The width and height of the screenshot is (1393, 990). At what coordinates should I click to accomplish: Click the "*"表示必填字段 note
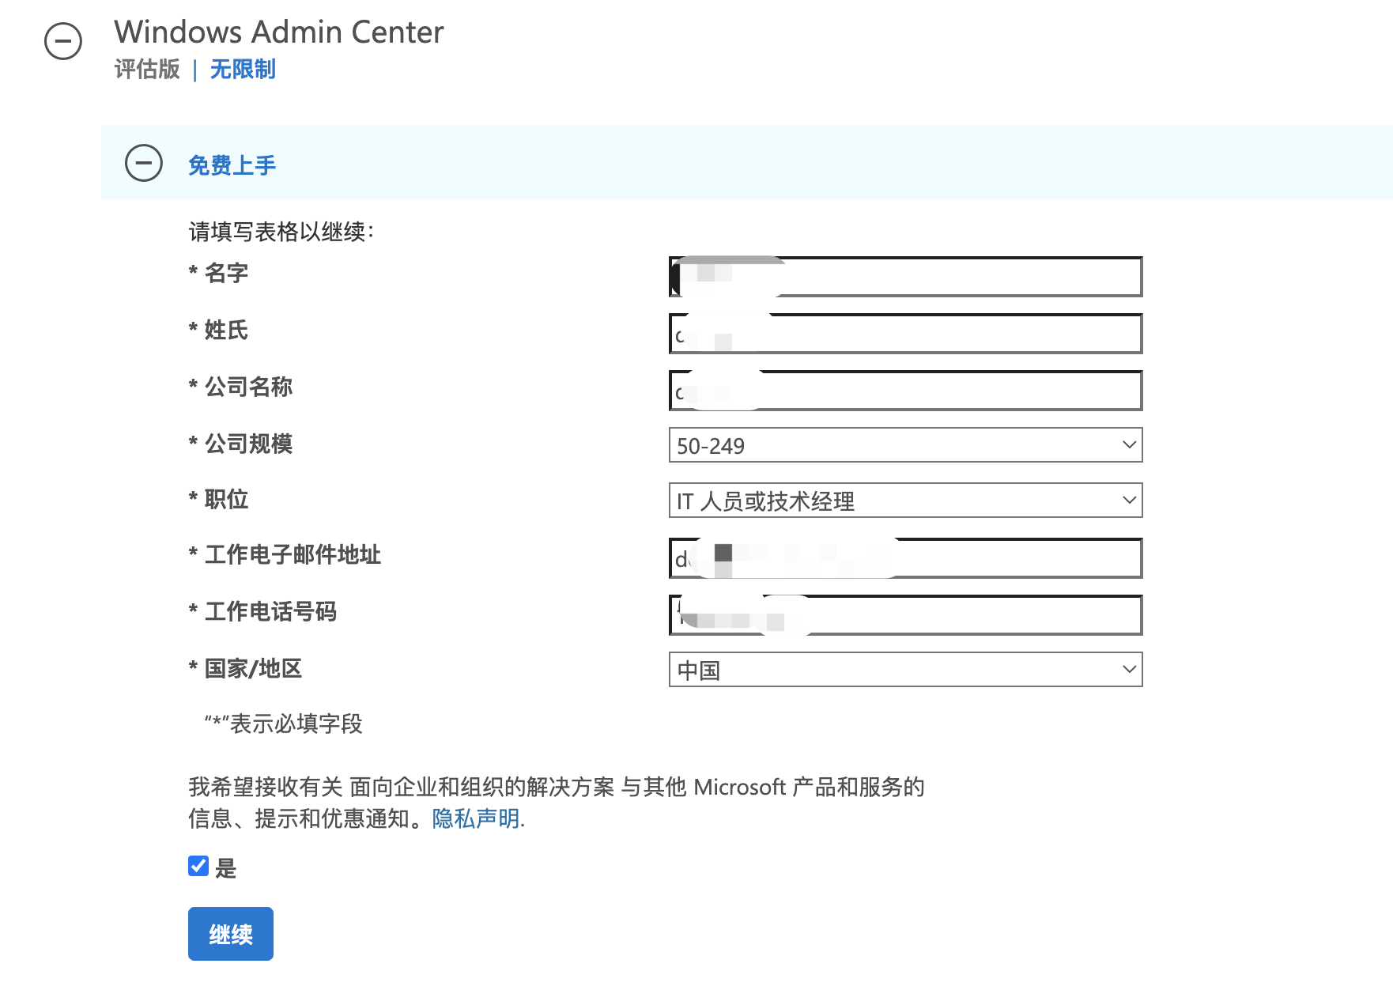pos(283,724)
